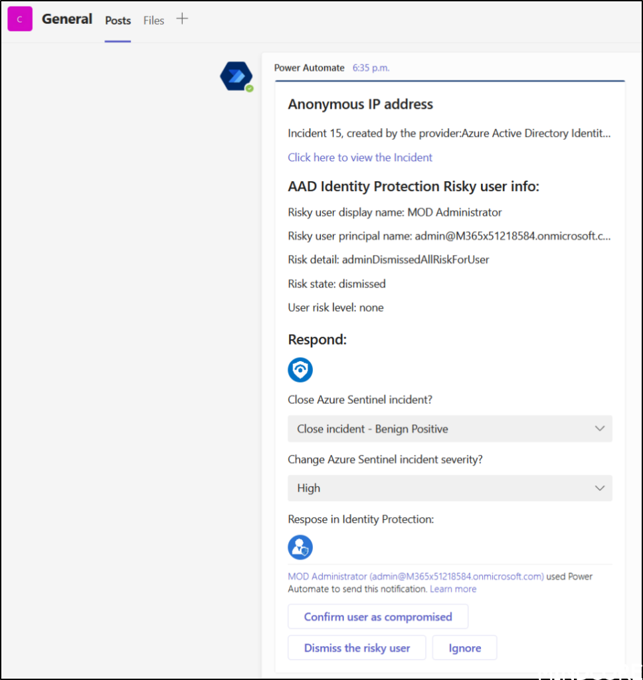The height and width of the screenshot is (680, 643).
Task: Open Click here to view the Incident link
Action: coord(359,157)
